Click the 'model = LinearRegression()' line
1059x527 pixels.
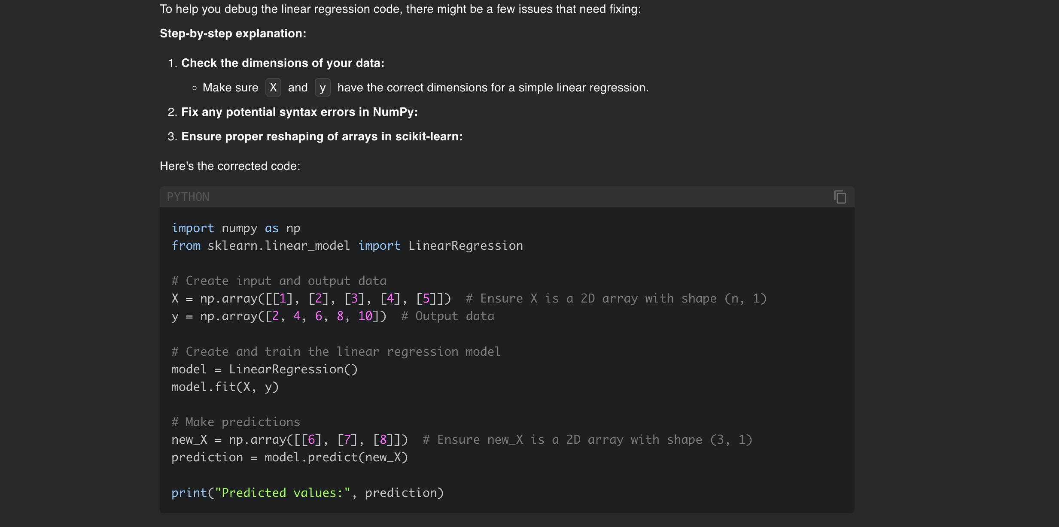[264, 370]
